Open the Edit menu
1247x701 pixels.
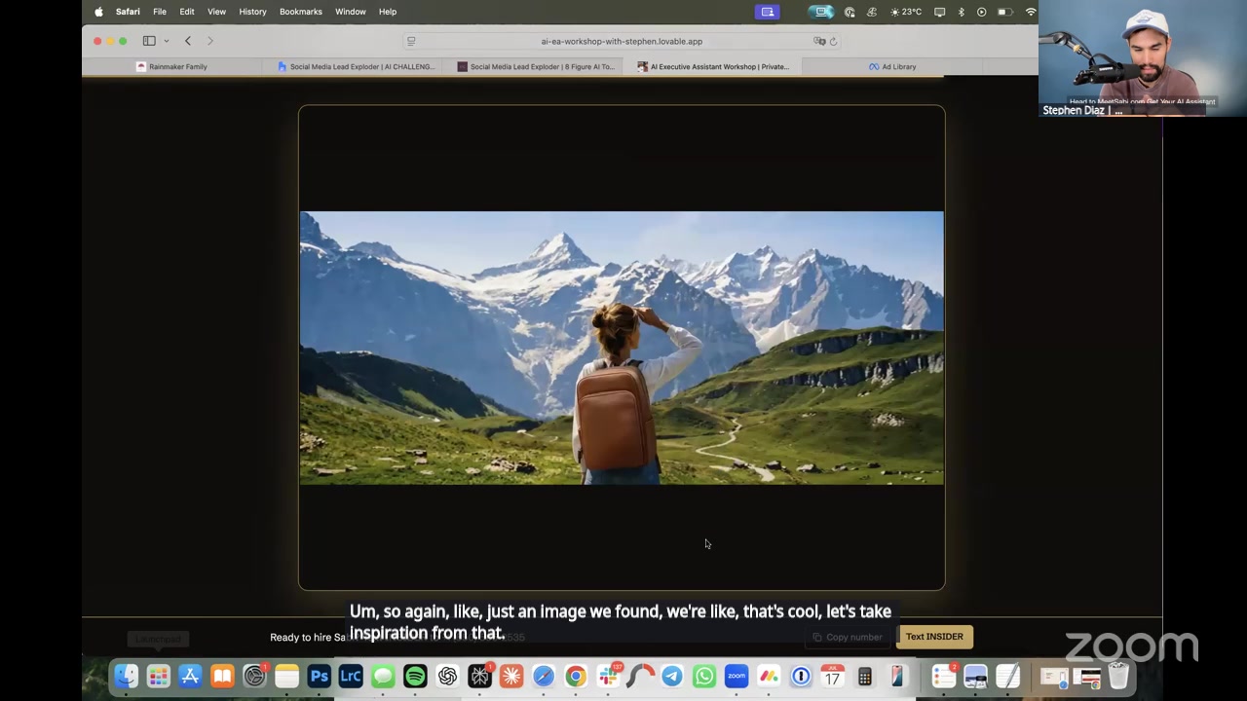pos(187,12)
